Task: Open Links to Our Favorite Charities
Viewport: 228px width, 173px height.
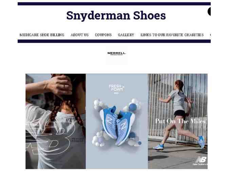Action: pyautogui.click(x=172, y=35)
